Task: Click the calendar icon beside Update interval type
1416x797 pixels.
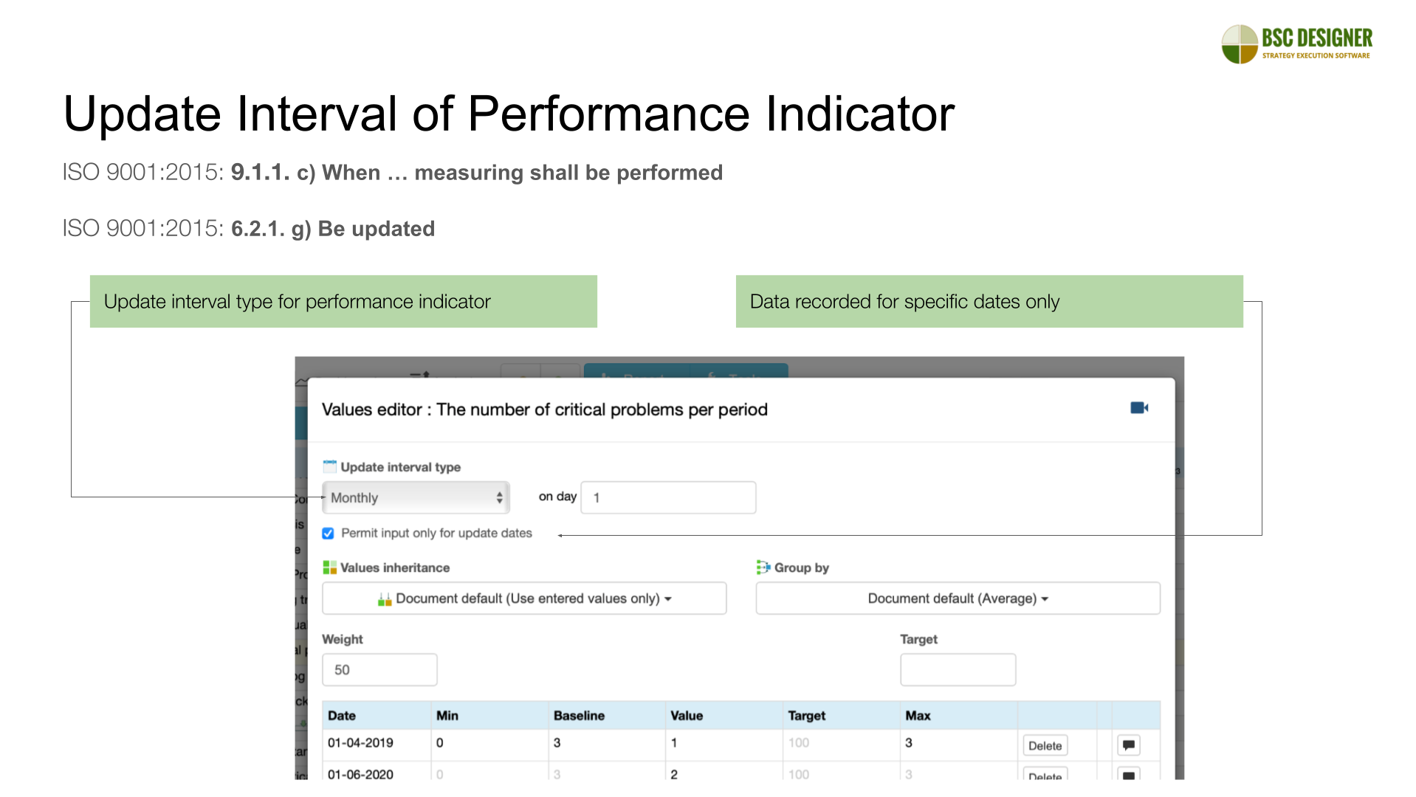Action: (329, 466)
